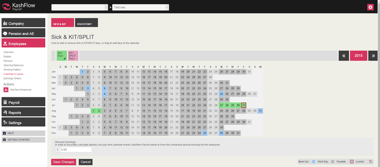
Task: Click the Add New Employee icon
Action: click(x=6, y=90)
